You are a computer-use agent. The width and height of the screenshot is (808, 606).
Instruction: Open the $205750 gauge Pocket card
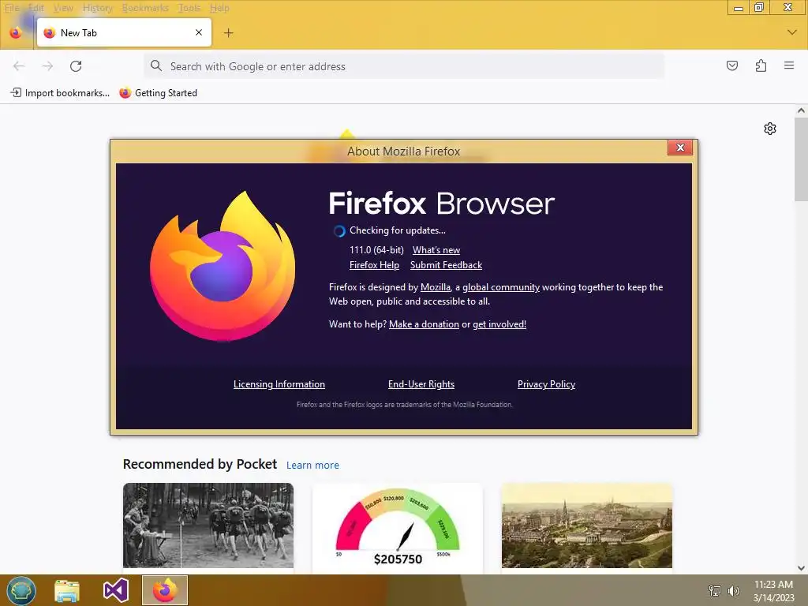[x=398, y=526]
